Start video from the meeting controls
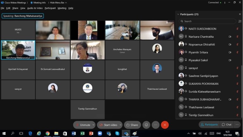The image size is (243, 137). click(x=108, y=125)
